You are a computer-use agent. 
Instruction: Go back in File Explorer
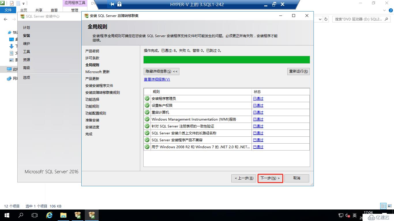(5, 19)
